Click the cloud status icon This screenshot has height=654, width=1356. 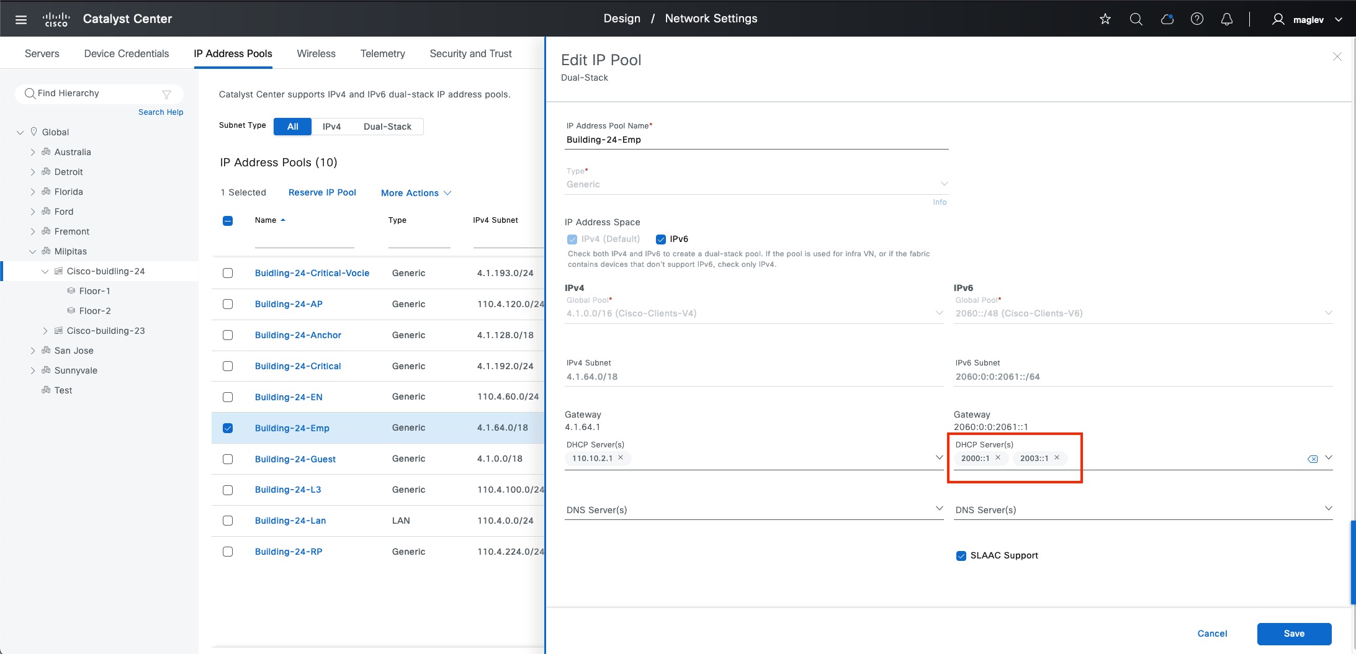click(x=1167, y=19)
